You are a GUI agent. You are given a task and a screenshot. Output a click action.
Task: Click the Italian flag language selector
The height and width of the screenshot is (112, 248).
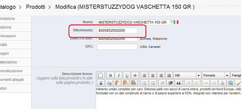(x=176, y=22)
